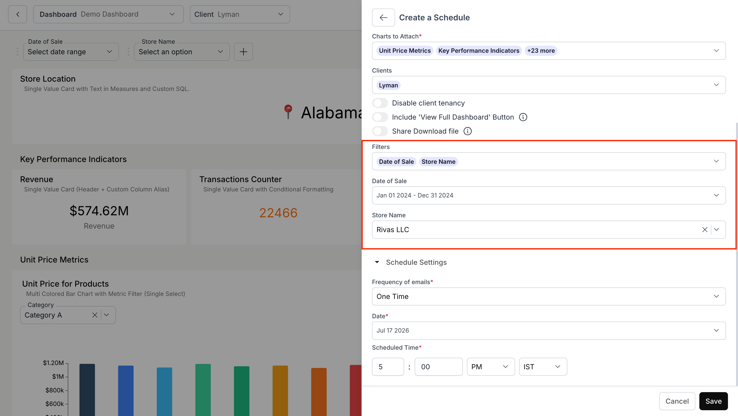Viewport: 738px width, 416px height.
Task: Click the schedule panel vertical scrollbar
Action: 736,254
